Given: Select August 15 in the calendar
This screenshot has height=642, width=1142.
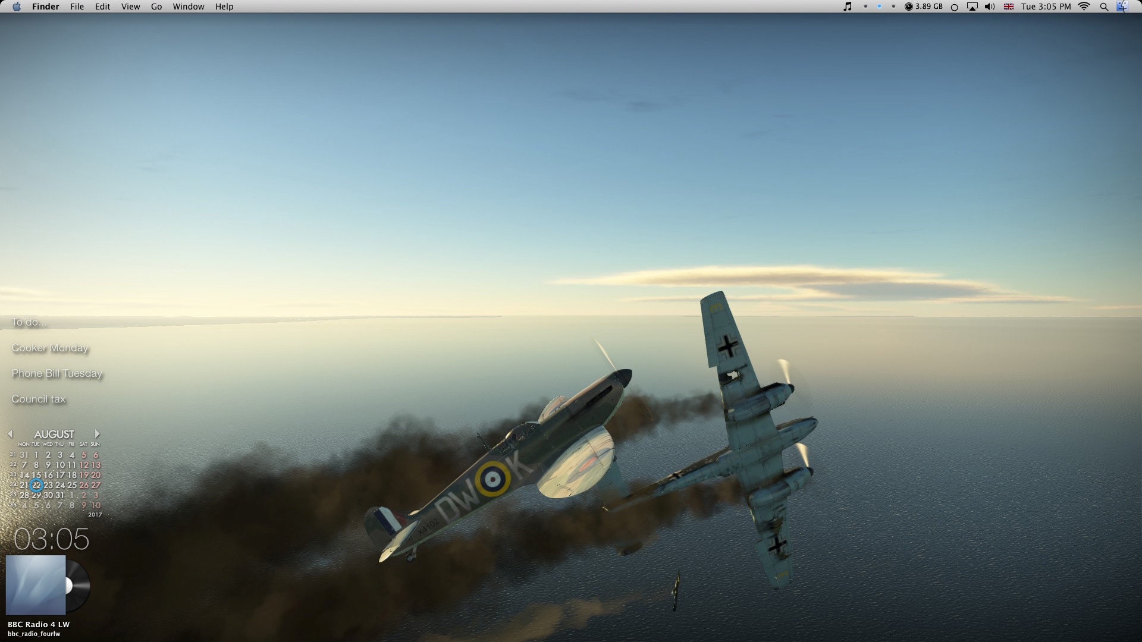Looking at the screenshot, I should [36, 475].
